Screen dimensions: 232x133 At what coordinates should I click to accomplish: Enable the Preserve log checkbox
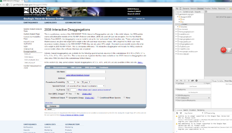point(205,113)
